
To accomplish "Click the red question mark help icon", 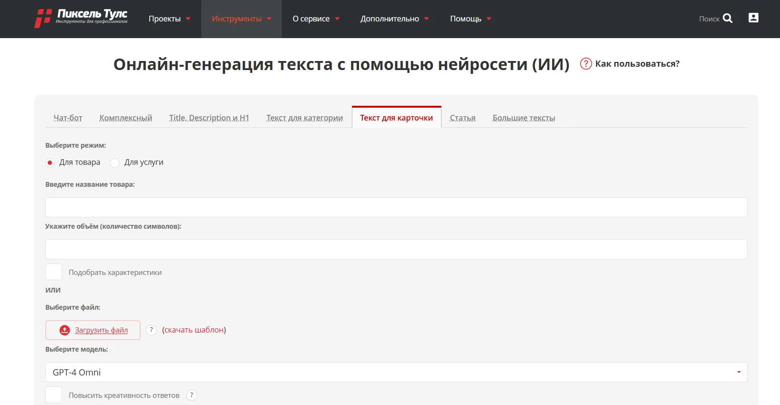I will [x=585, y=64].
